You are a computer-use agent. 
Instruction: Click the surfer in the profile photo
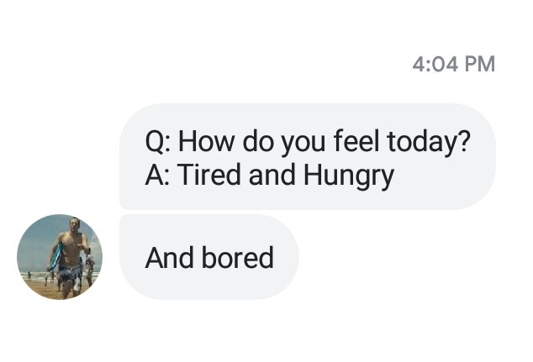(69, 254)
